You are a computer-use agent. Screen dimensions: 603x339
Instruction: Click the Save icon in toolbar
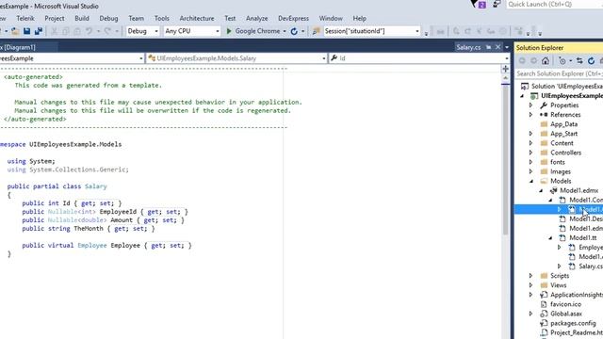click(x=26, y=31)
